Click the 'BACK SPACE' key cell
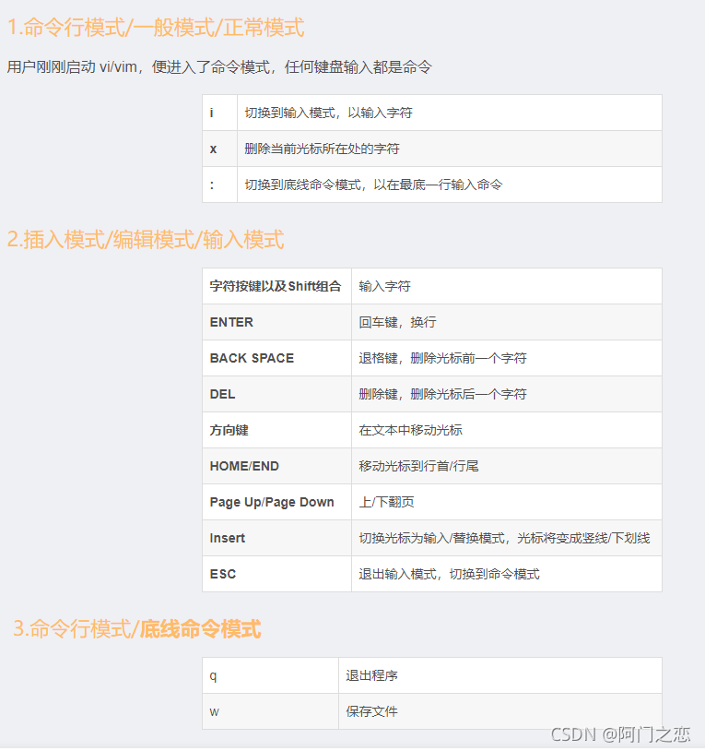 (276, 358)
